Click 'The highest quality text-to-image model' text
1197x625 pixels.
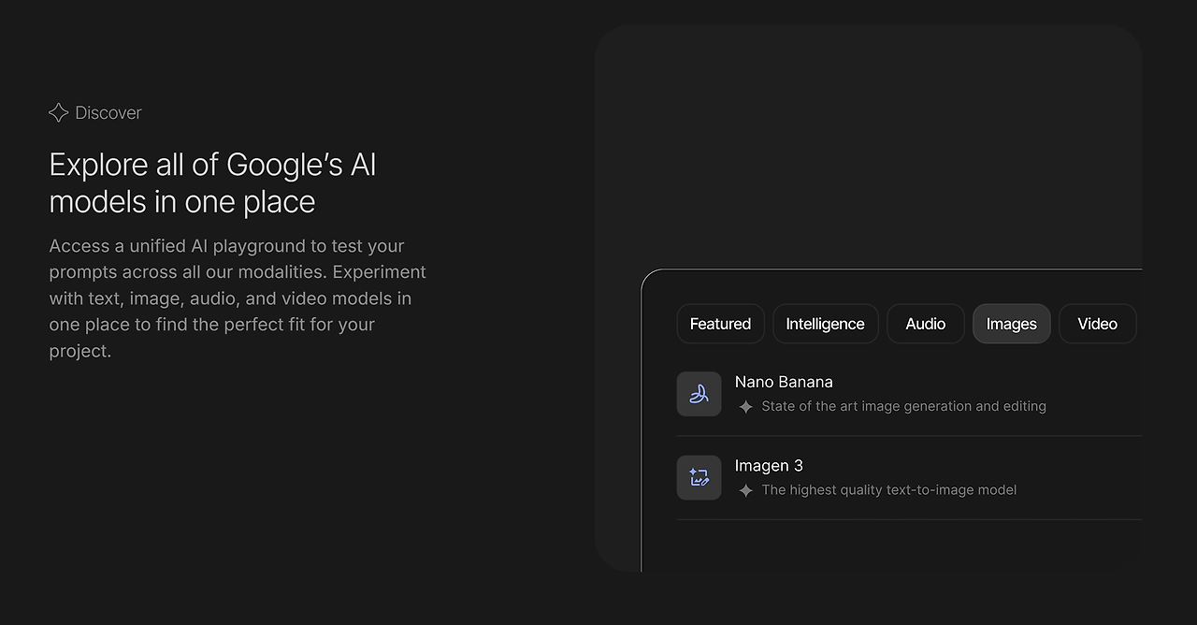[889, 490]
